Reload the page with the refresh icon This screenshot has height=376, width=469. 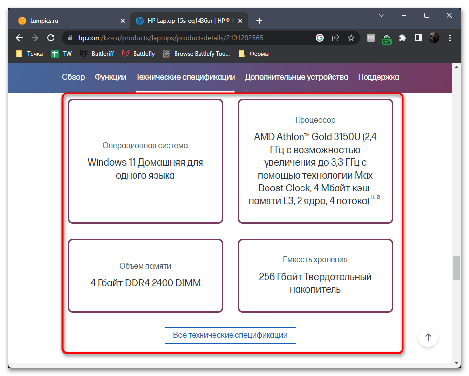click(x=50, y=38)
